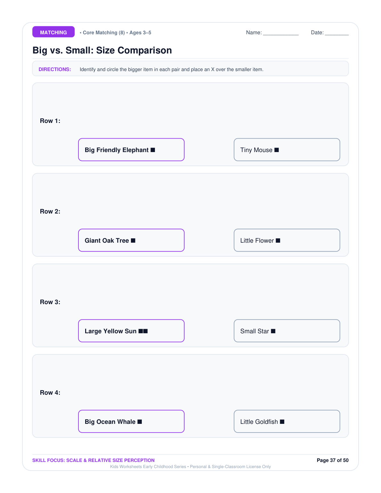This screenshot has height=493, width=381.
Task: Click the square icon after Big Friendly Elephant
Action: click(153, 150)
